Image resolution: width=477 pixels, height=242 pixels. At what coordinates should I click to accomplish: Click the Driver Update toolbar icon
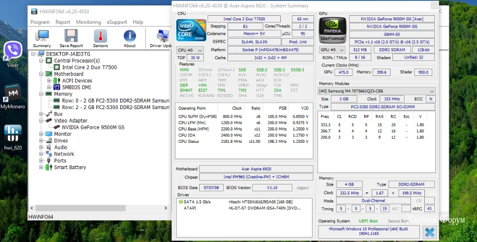click(x=161, y=39)
